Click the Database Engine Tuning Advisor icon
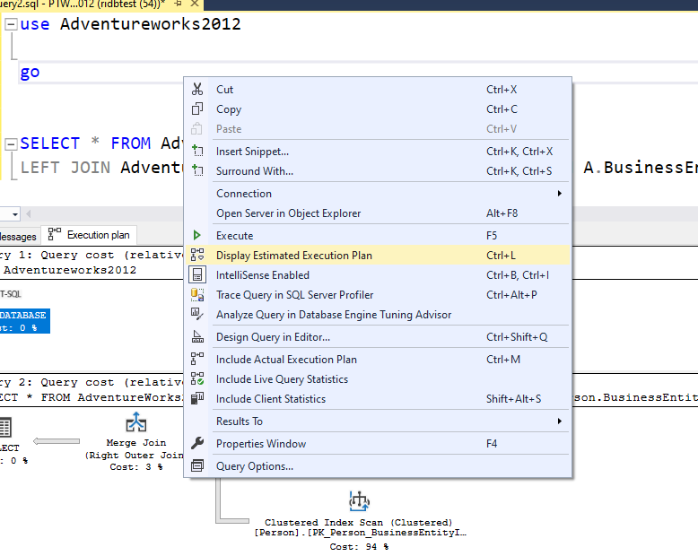The image size is (698, 556). tap(197, 314)
